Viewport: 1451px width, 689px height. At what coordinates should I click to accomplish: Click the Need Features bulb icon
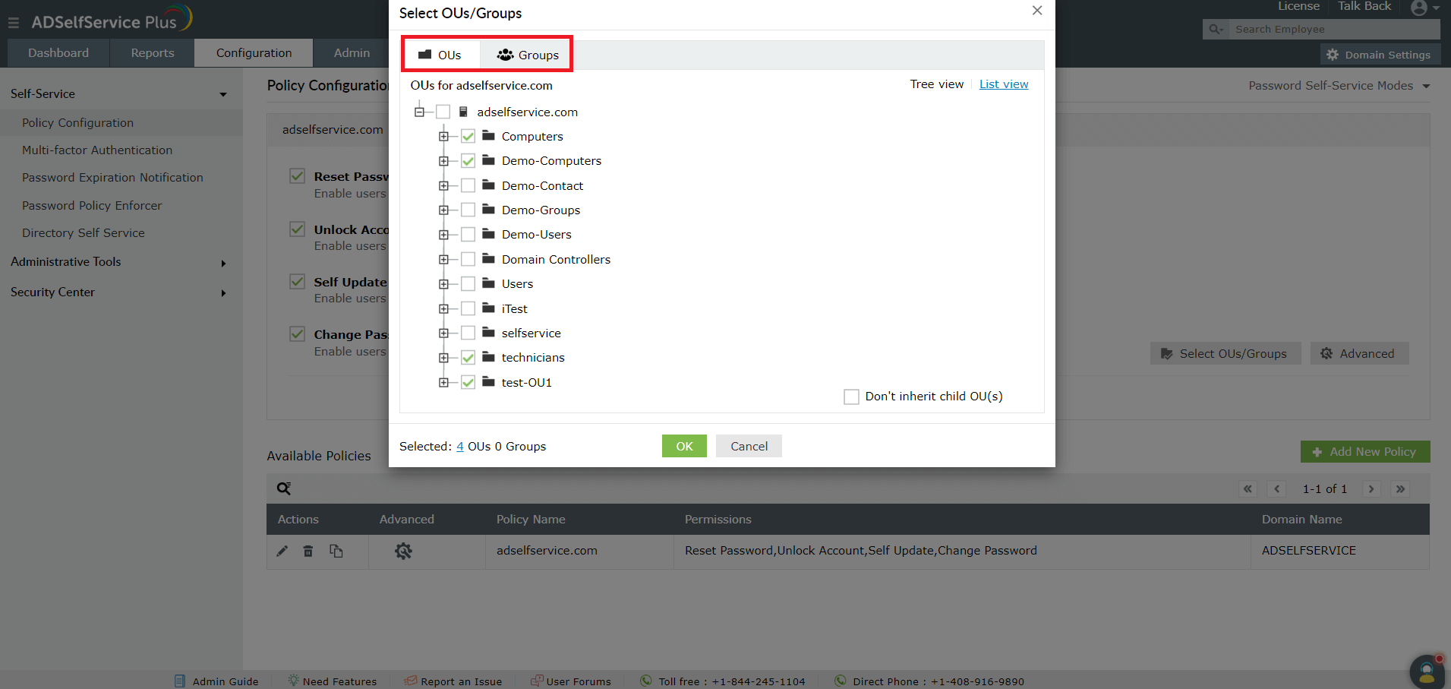(x=293, y=681)
